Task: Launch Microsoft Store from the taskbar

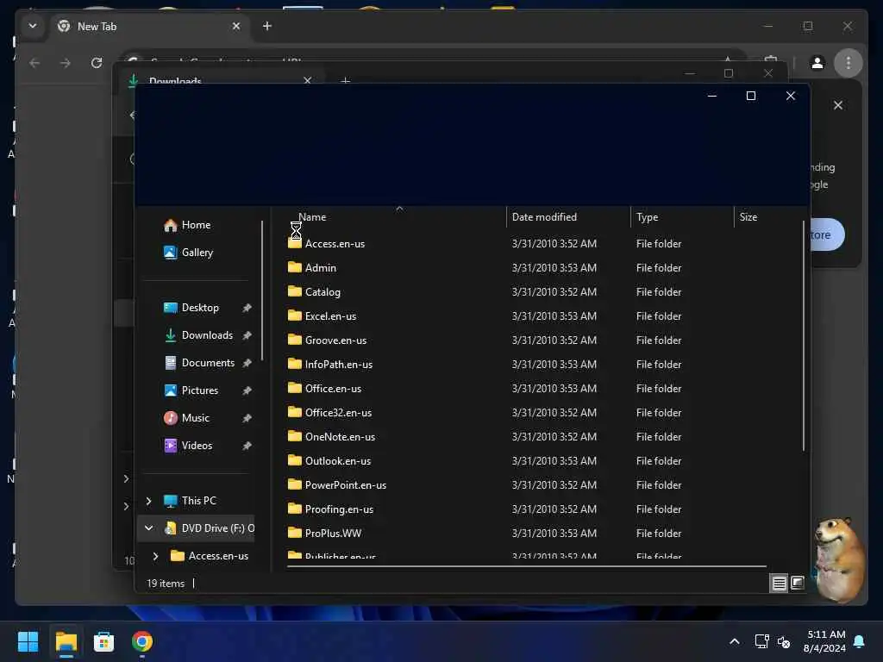Action: pyautogui.click(x=103, y=641)
